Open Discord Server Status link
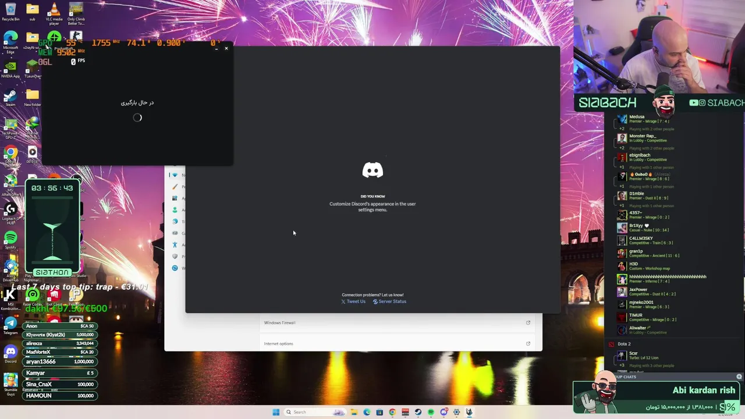 coord(389,301)
